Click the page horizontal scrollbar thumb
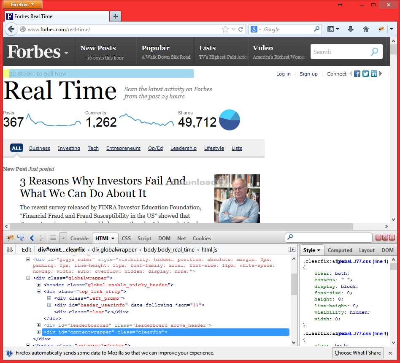Viewport: 400px width, 363px height. point(181,226)
